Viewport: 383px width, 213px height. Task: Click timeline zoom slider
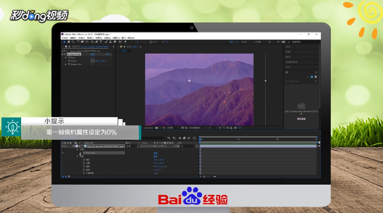[x=208, y=176]
